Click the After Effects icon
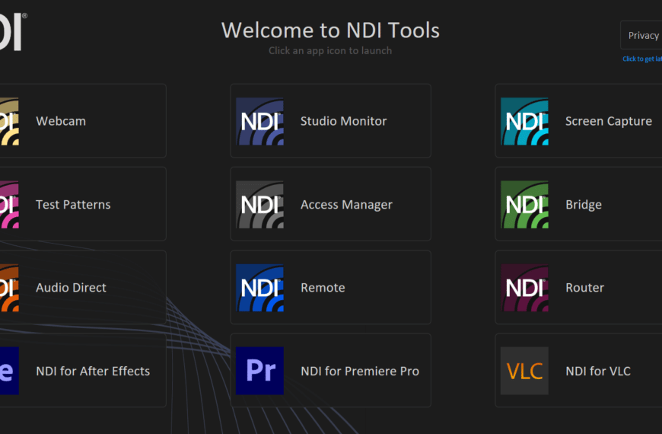This screenshot has width=662, height=434. [9, 371]
